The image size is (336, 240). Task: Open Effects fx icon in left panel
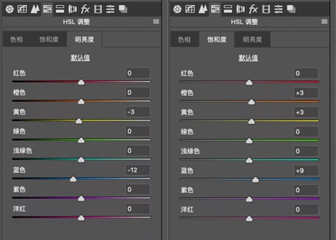tap(85, 9)
